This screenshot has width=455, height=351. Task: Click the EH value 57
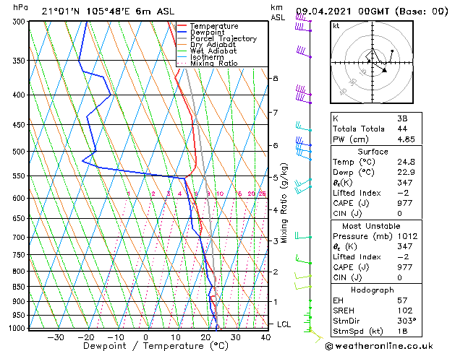[402, 300]
